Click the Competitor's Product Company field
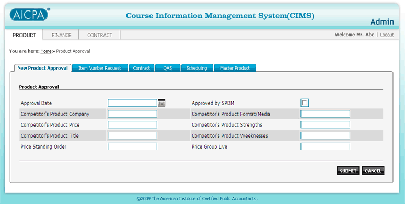This screenshot has height=204, width=405. click(132, 114)
